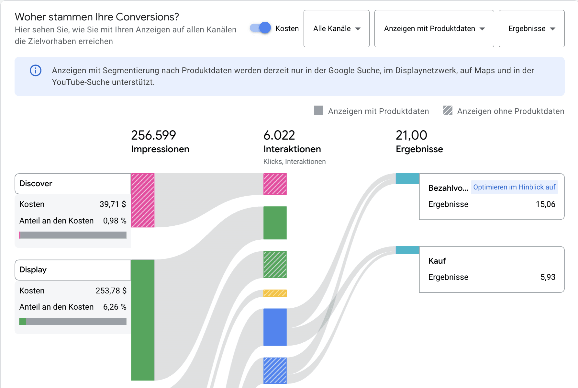Screen dimensions: 578x388
Task: Select the blue interactions segment
Action: (x=275, y=327)
